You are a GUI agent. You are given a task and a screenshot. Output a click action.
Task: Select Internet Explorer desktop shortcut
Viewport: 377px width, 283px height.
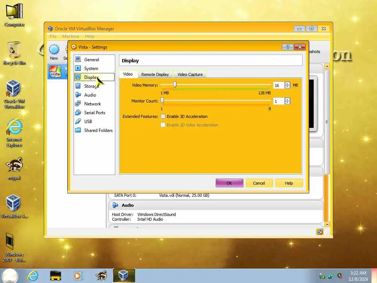click(x=14, y=133)
